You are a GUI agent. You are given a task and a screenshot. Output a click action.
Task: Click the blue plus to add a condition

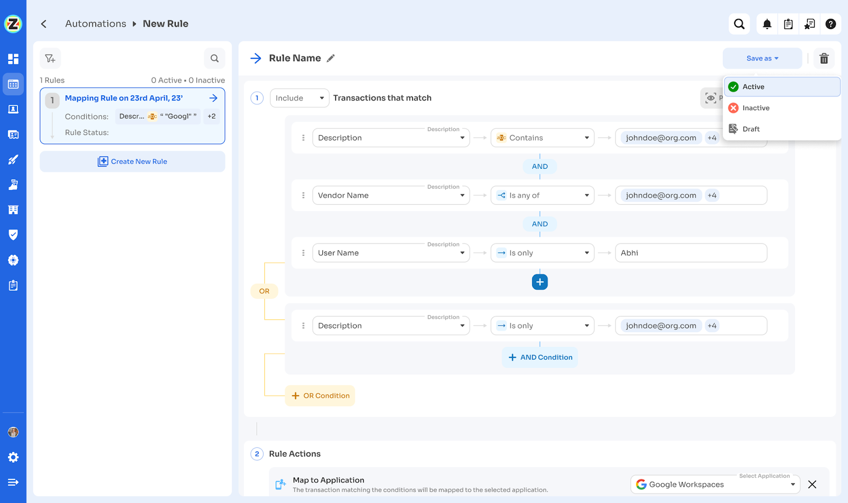(540, 282)
